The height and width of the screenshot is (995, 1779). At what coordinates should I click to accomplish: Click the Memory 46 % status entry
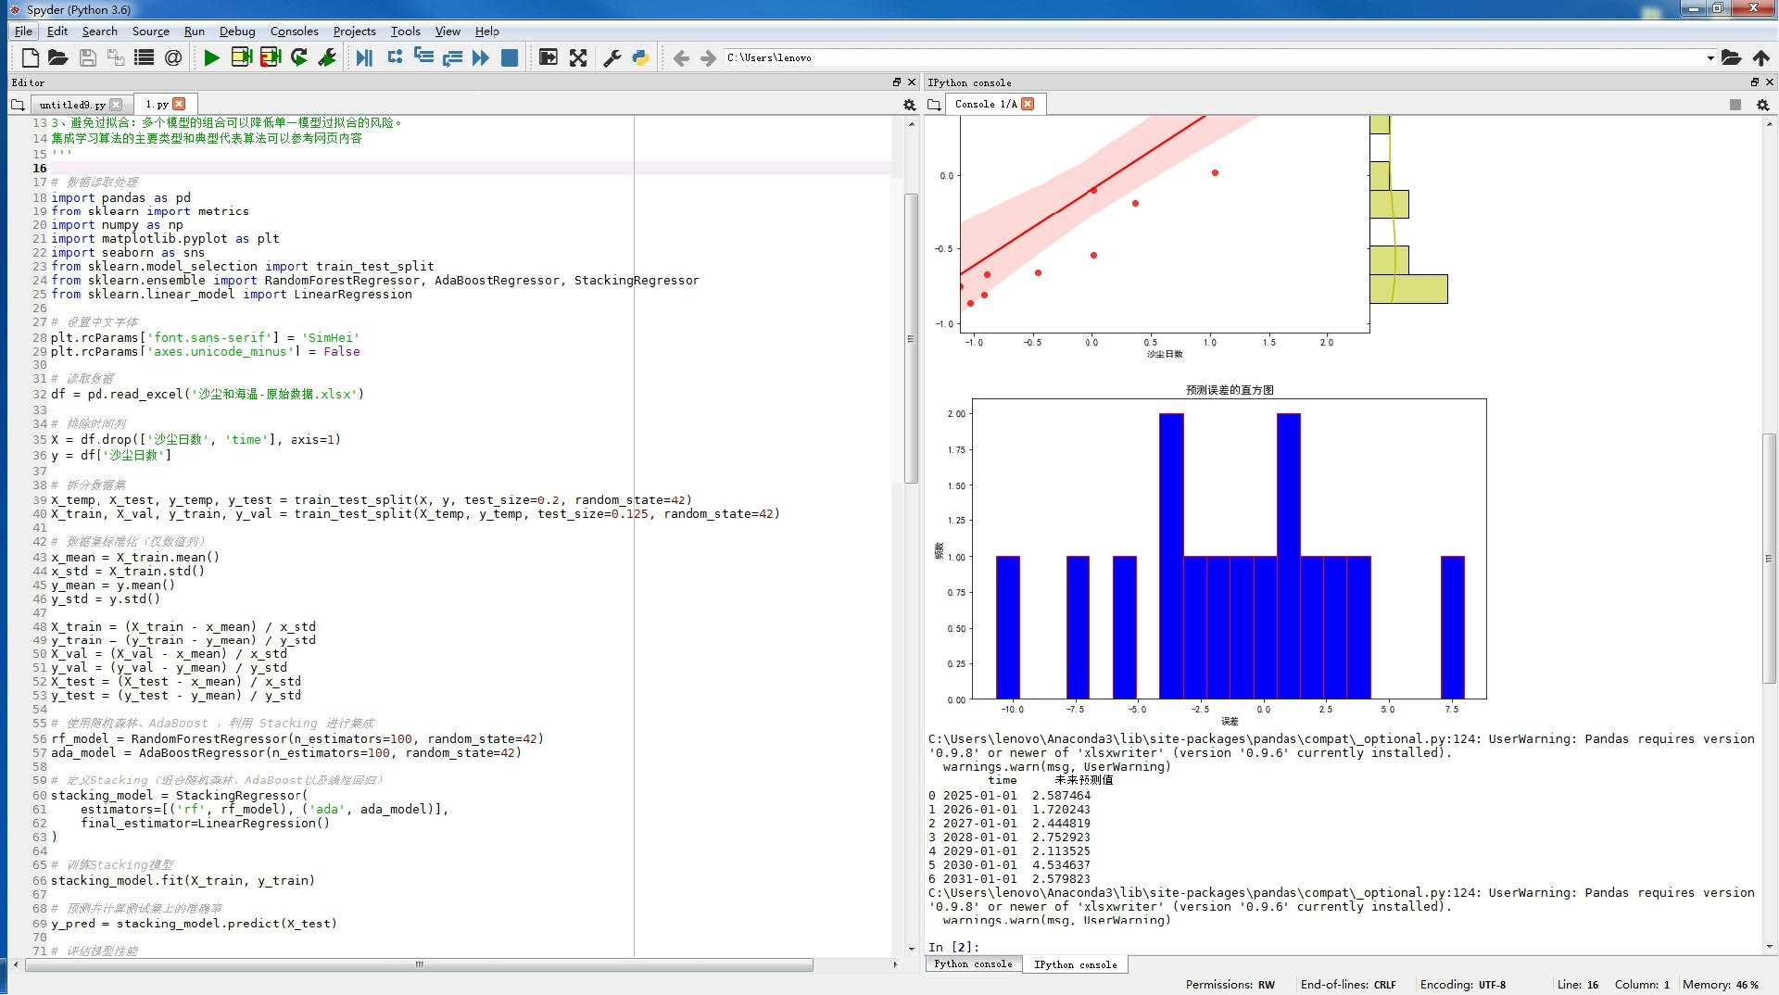[x=1720, y=985]
